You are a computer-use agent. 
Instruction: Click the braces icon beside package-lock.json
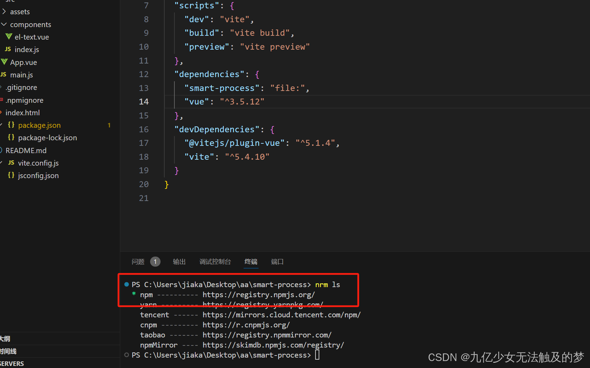coord(11,137)
